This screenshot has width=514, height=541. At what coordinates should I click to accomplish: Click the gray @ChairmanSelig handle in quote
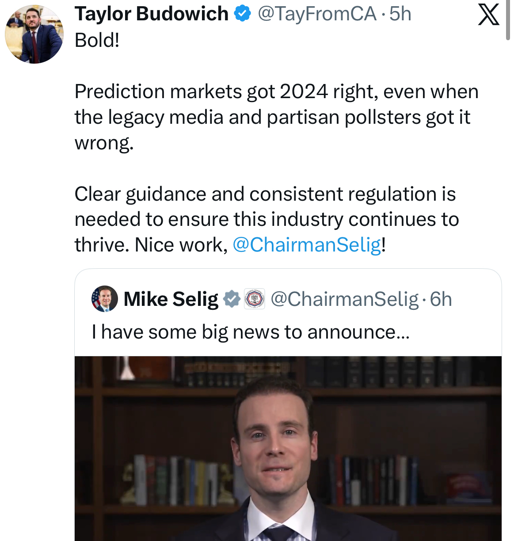tap(344, 299)
